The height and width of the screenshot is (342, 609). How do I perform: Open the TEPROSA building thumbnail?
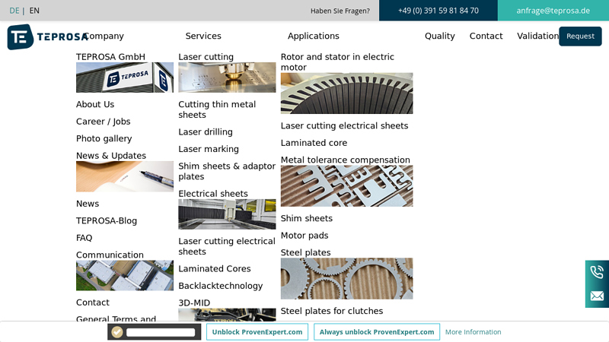[125, 78]
